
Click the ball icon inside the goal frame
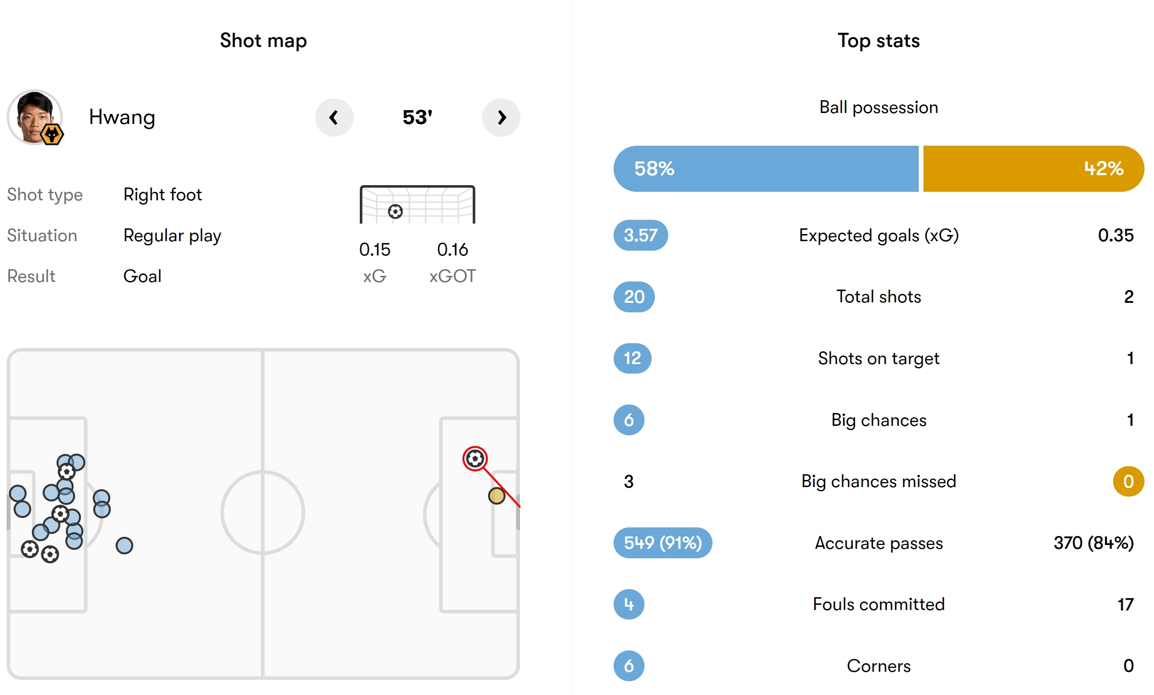click(395, 211)
